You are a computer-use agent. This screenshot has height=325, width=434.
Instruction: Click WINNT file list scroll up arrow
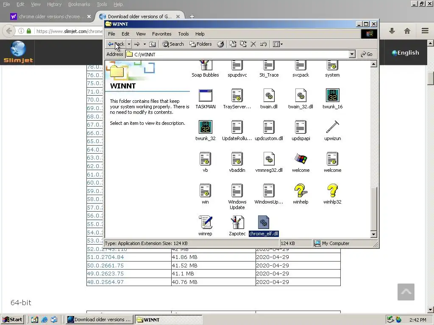pyautogui.click(x=373, y=64)
